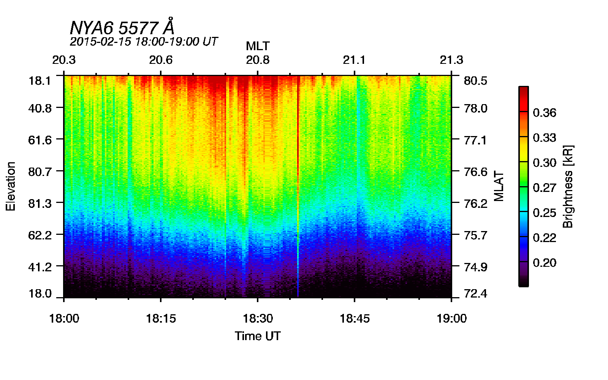Click the elevation tick '62.2'
Viewport: 608px width, 380px height.
coord(40,235)
